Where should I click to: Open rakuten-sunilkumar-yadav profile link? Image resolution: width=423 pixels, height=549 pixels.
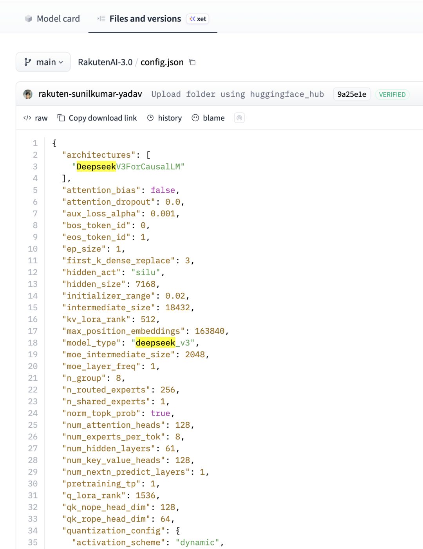(90, 94)
